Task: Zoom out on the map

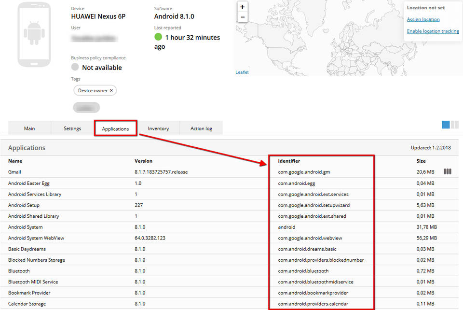Action: [x=242, y=17]
